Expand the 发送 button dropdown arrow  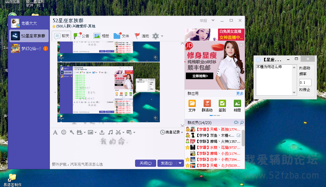pos(180,163)
